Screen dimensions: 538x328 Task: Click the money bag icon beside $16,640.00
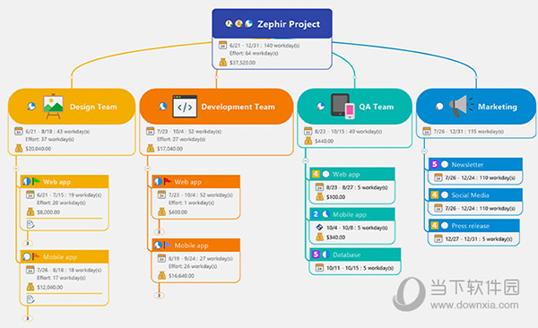(161, 275)
